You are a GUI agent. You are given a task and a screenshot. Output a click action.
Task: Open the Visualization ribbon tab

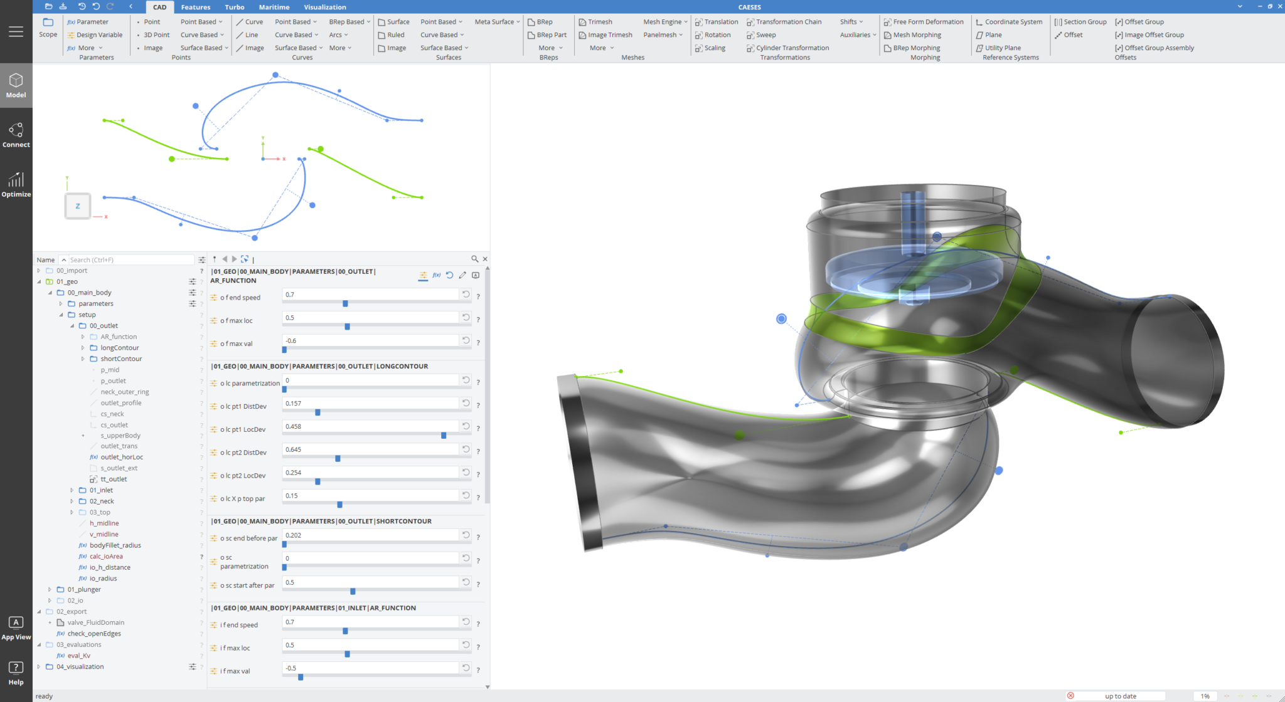tap(324, 7)
